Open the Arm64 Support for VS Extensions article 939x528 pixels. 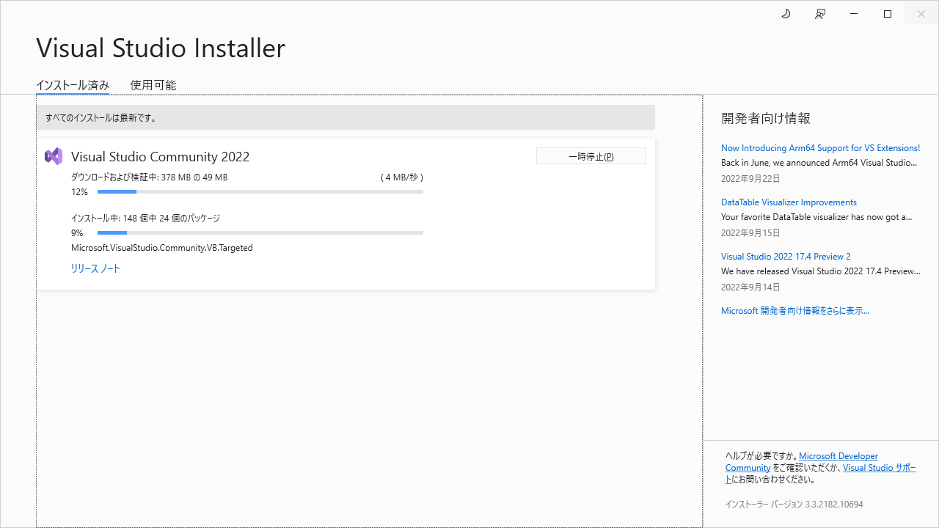click(x=820, y=148)
